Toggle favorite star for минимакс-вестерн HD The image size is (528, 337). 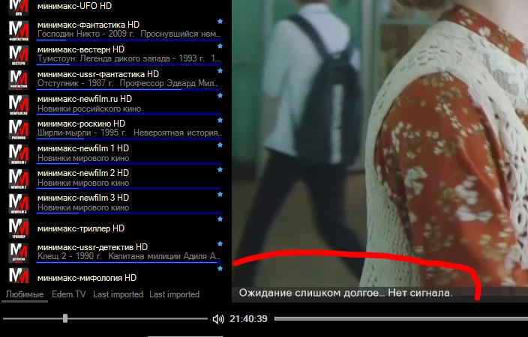(x=220, y=46)
